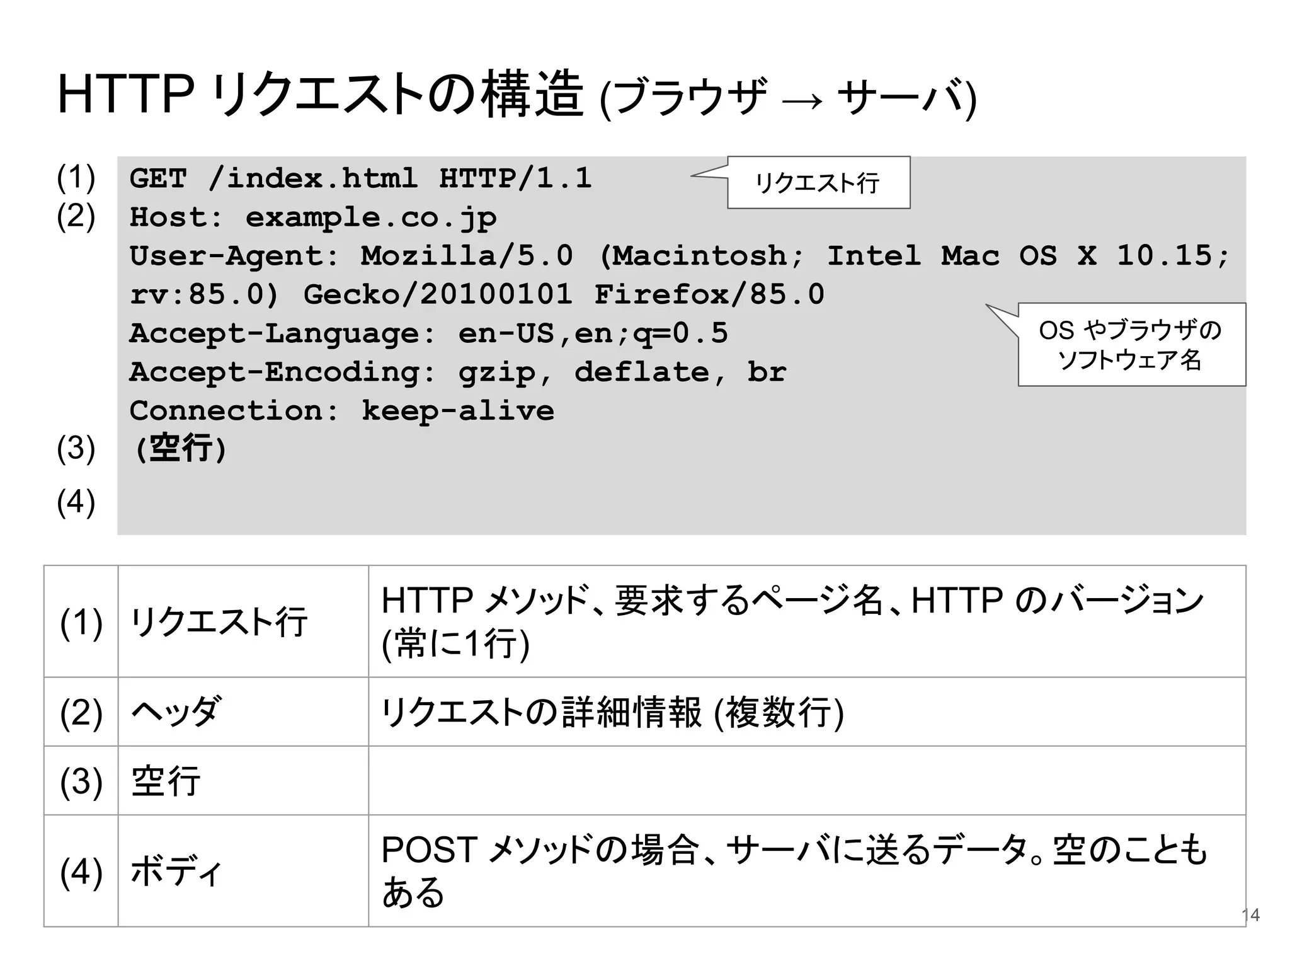Click the 'User-Agent: Mozilla/5.0' line
Viewport: 1290px width, 968px height.
(x=680, y=256)
